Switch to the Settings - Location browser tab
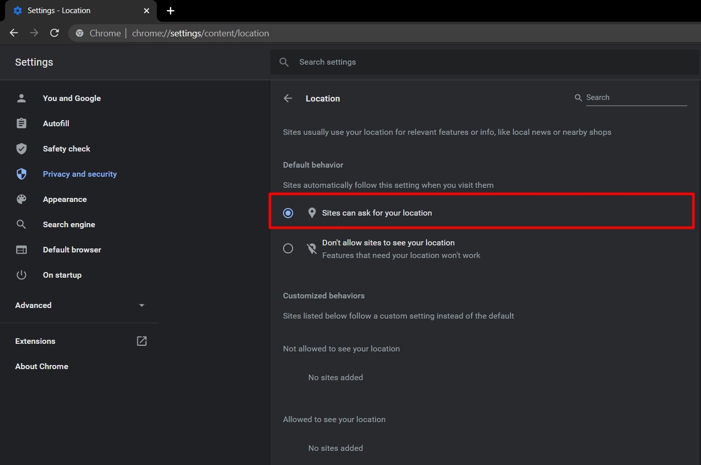The image size is (701, 465). (76, 10)
